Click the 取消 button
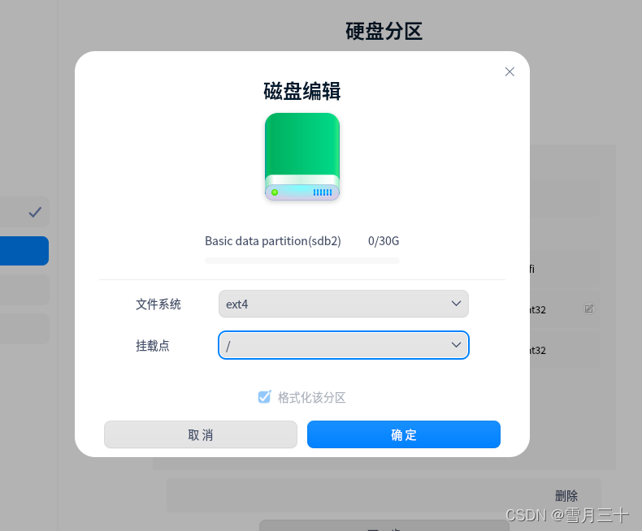This screenshot has width=642, height=531. tap(201, 434)
